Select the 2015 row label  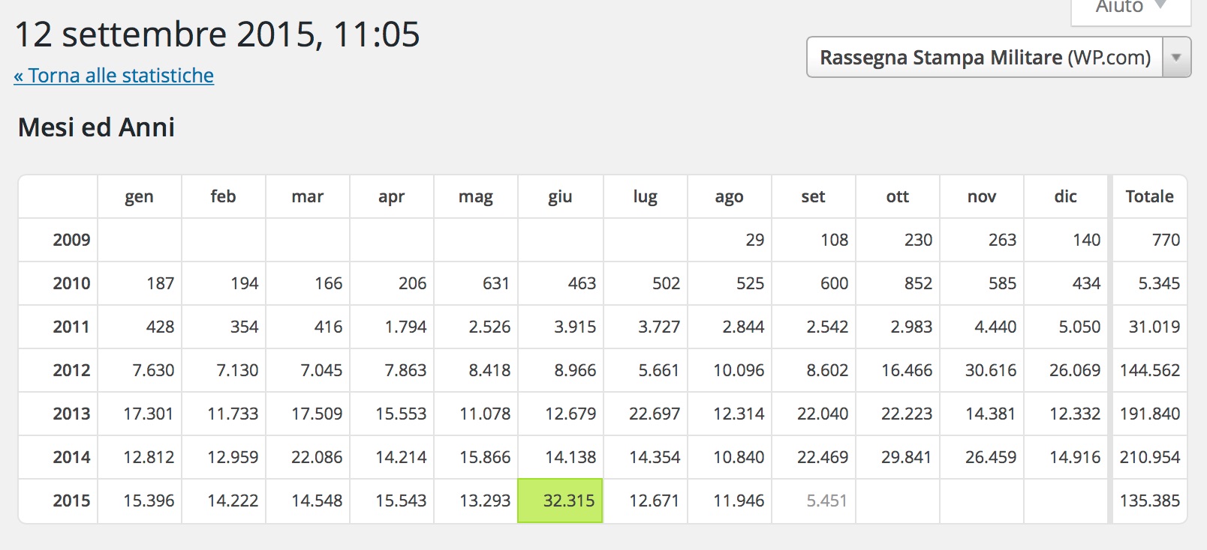click(x=71, y=501)
